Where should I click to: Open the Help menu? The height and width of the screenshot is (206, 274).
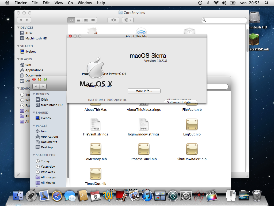[x=101, y=3]
